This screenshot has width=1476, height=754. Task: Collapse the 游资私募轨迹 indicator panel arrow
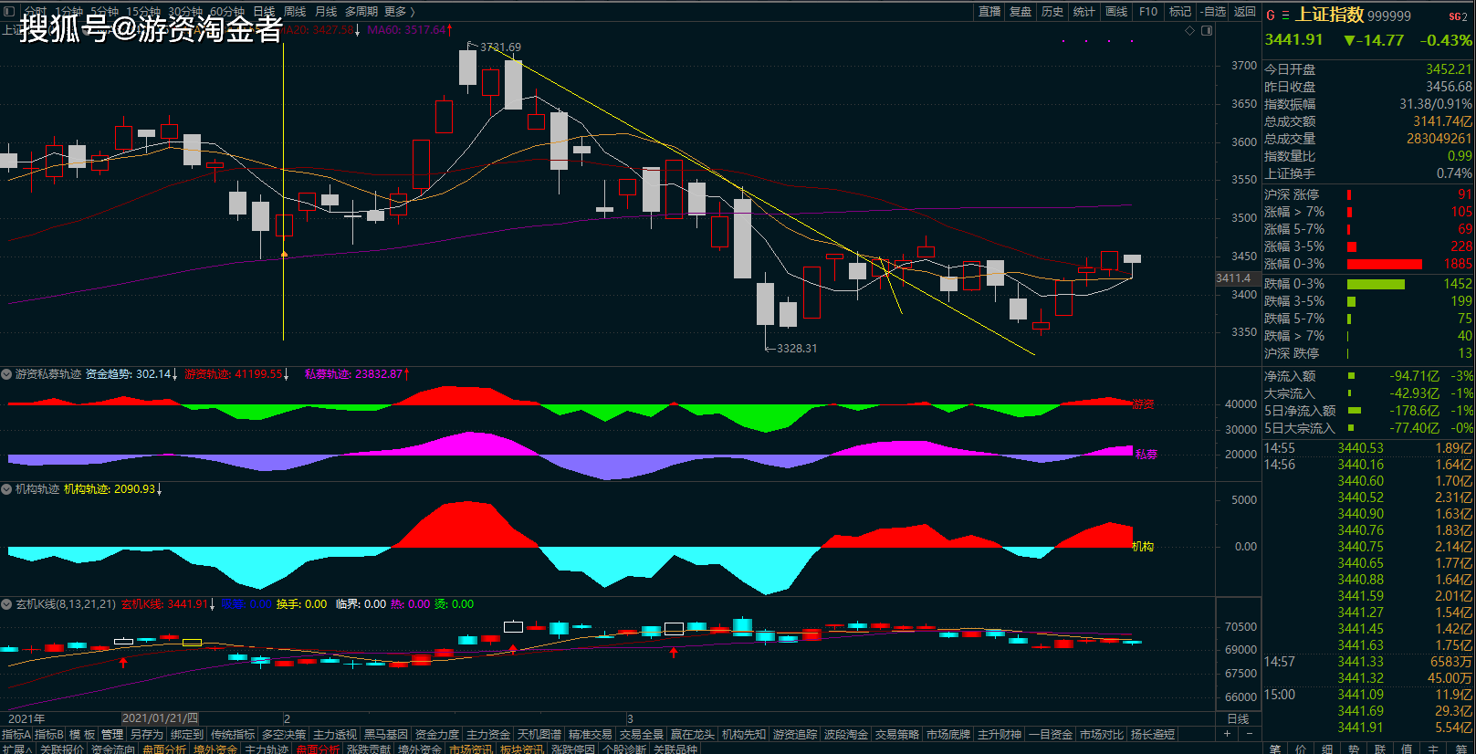[x=6, y=374]
